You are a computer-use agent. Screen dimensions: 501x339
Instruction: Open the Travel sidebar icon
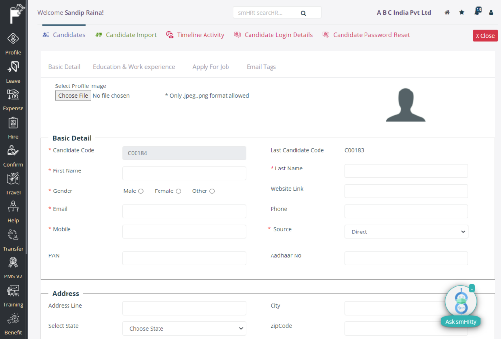pyautogui.click(x=13, y=179)
